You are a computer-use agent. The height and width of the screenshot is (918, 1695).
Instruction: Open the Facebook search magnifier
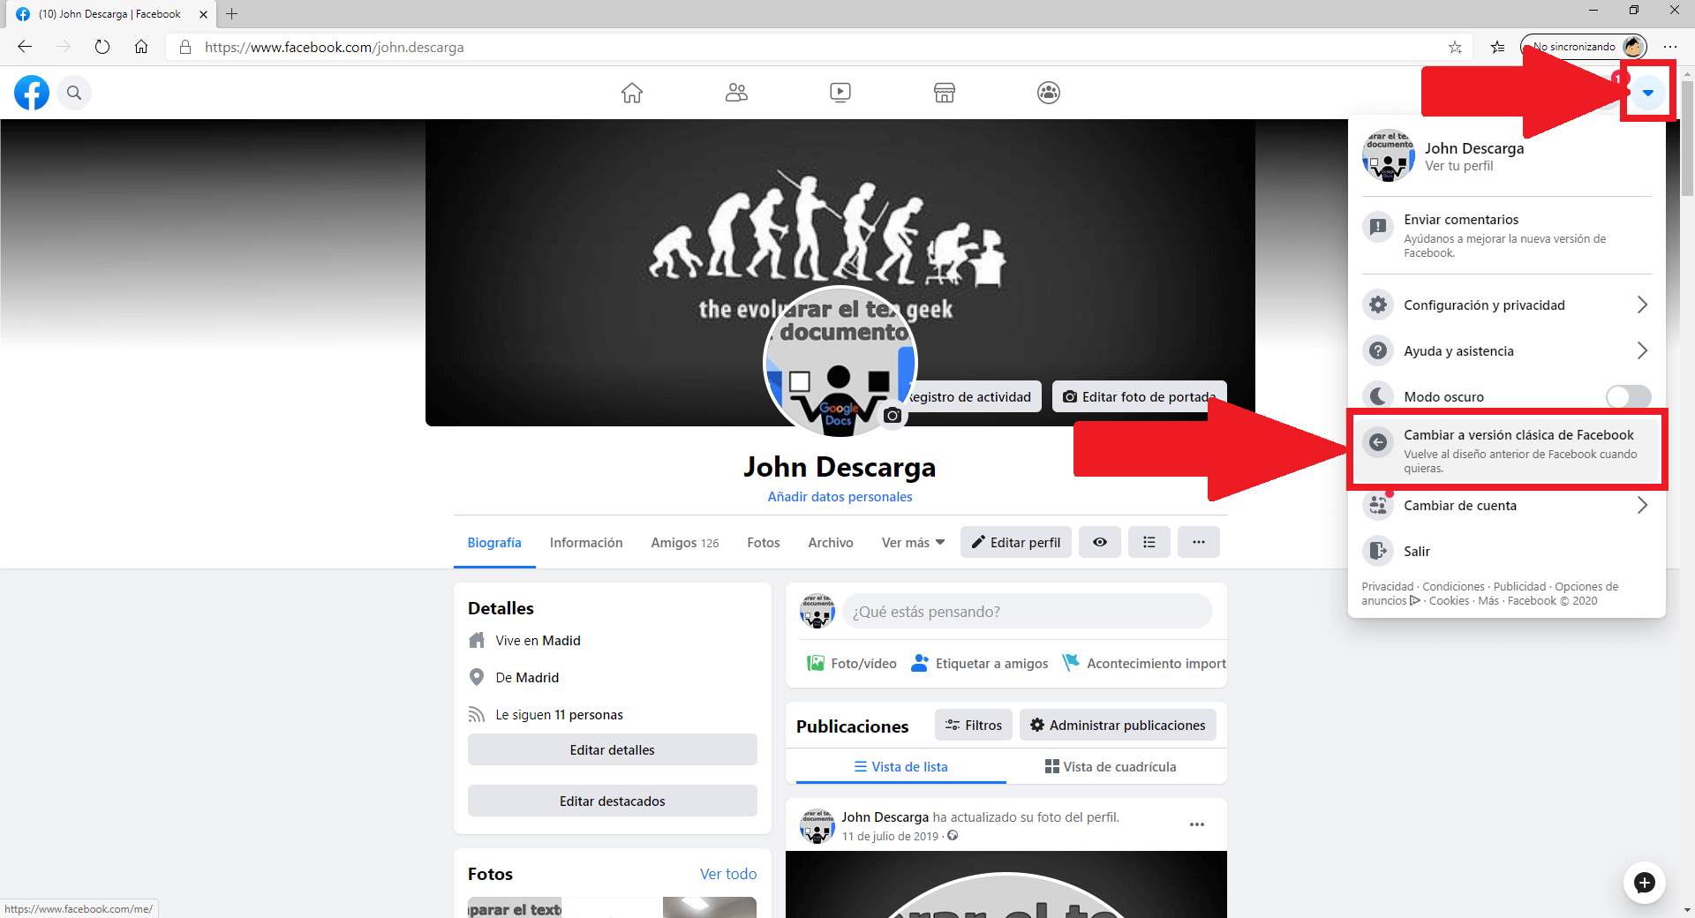tap(74, 93)
